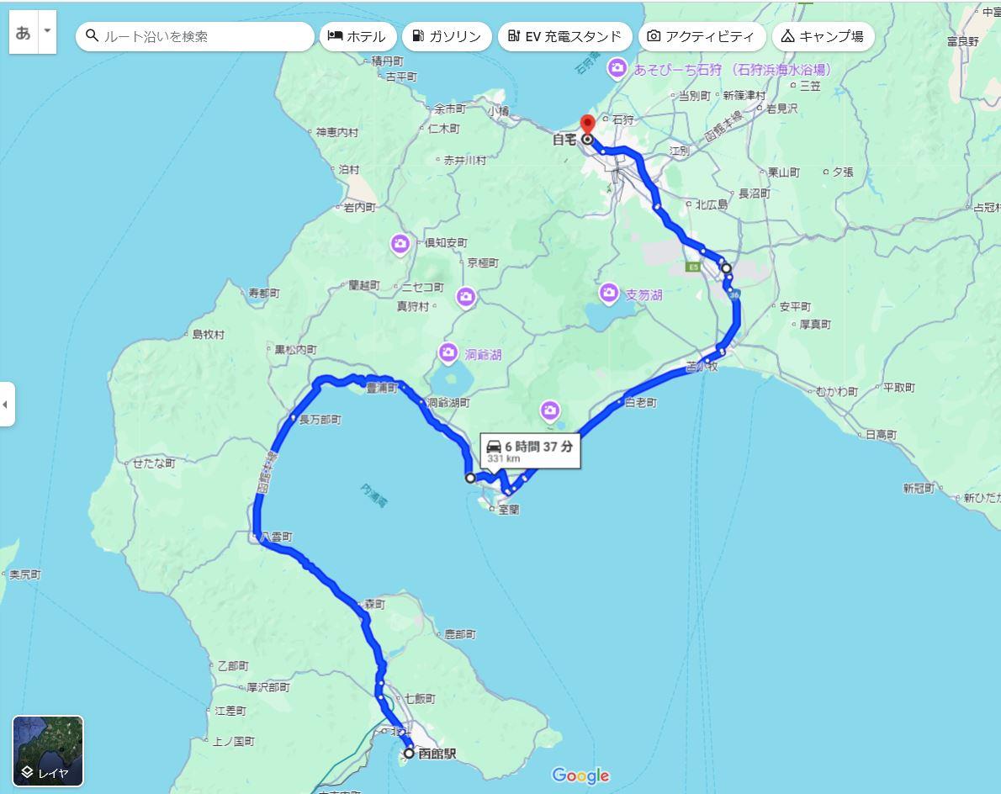1001x794 pixels.
Task: Click the 岩内町 town label
Action: tap(360, 207)
